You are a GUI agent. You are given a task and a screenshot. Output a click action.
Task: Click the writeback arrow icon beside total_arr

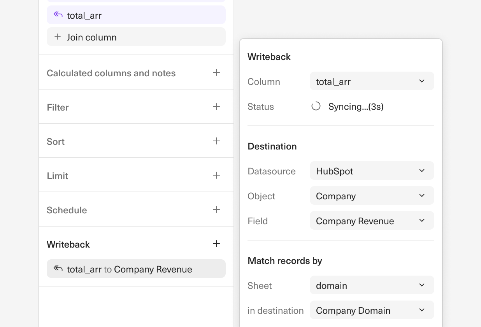pyautogui.click(x=58, y=15)
